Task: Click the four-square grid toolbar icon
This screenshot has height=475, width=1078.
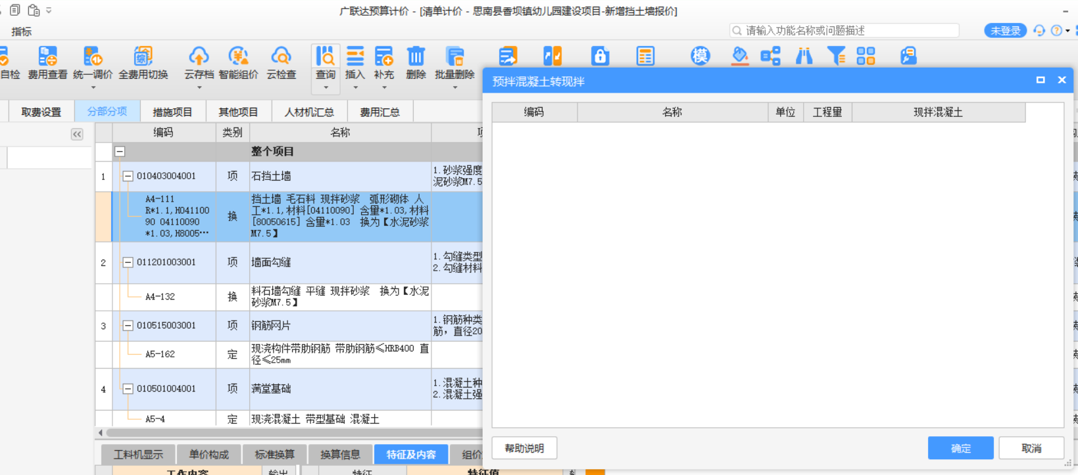Action: click(866, 57)
